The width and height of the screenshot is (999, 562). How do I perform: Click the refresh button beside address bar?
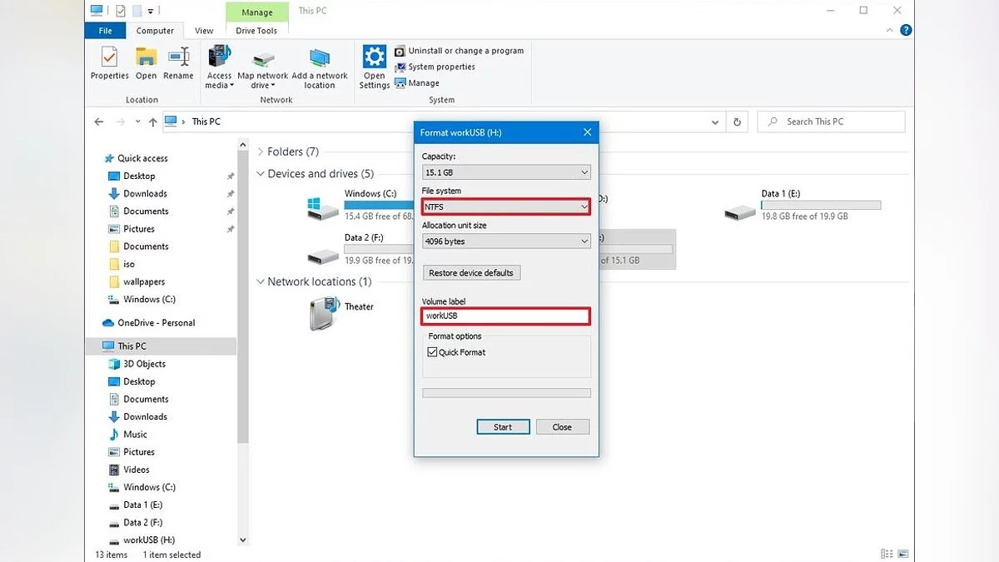pos(737,122)
